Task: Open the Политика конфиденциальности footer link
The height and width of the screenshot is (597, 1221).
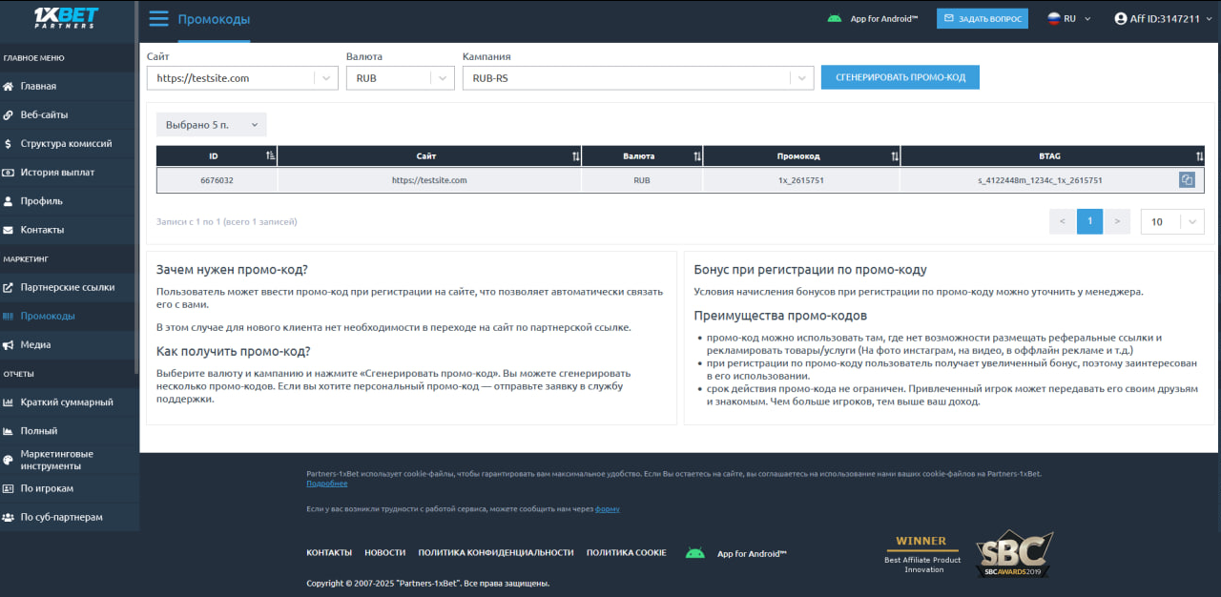Action: click(495, 553)
